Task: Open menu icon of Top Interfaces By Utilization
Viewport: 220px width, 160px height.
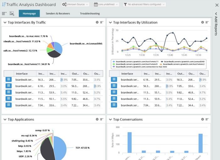Action: pyautogui.click(x=207, y=22)
